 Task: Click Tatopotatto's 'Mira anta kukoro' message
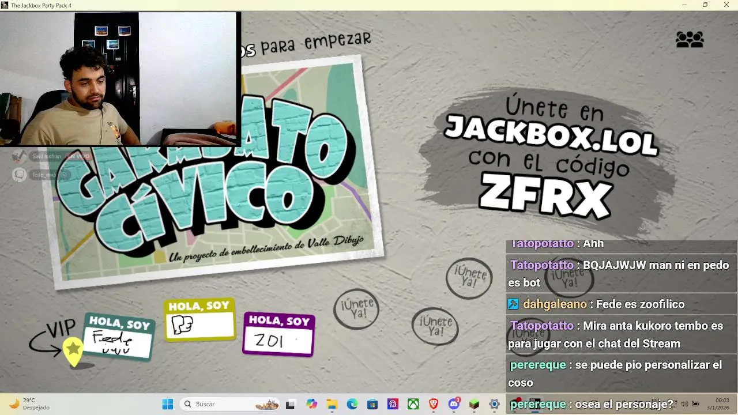click(x=622, y=335)
